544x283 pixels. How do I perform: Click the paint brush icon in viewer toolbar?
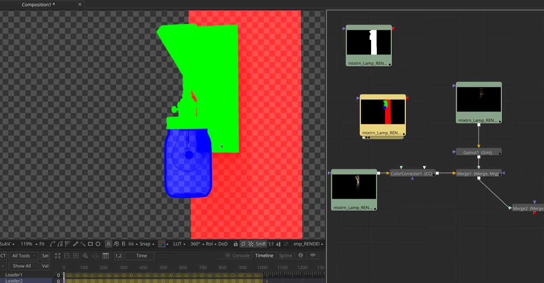coord(75,244)
